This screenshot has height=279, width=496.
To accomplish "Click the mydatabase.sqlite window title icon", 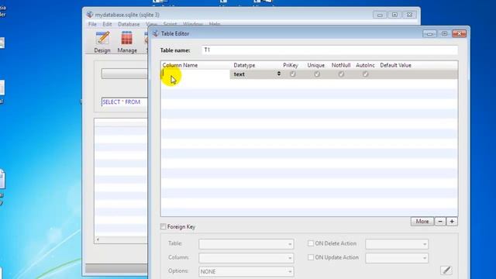I will [90, 15].
